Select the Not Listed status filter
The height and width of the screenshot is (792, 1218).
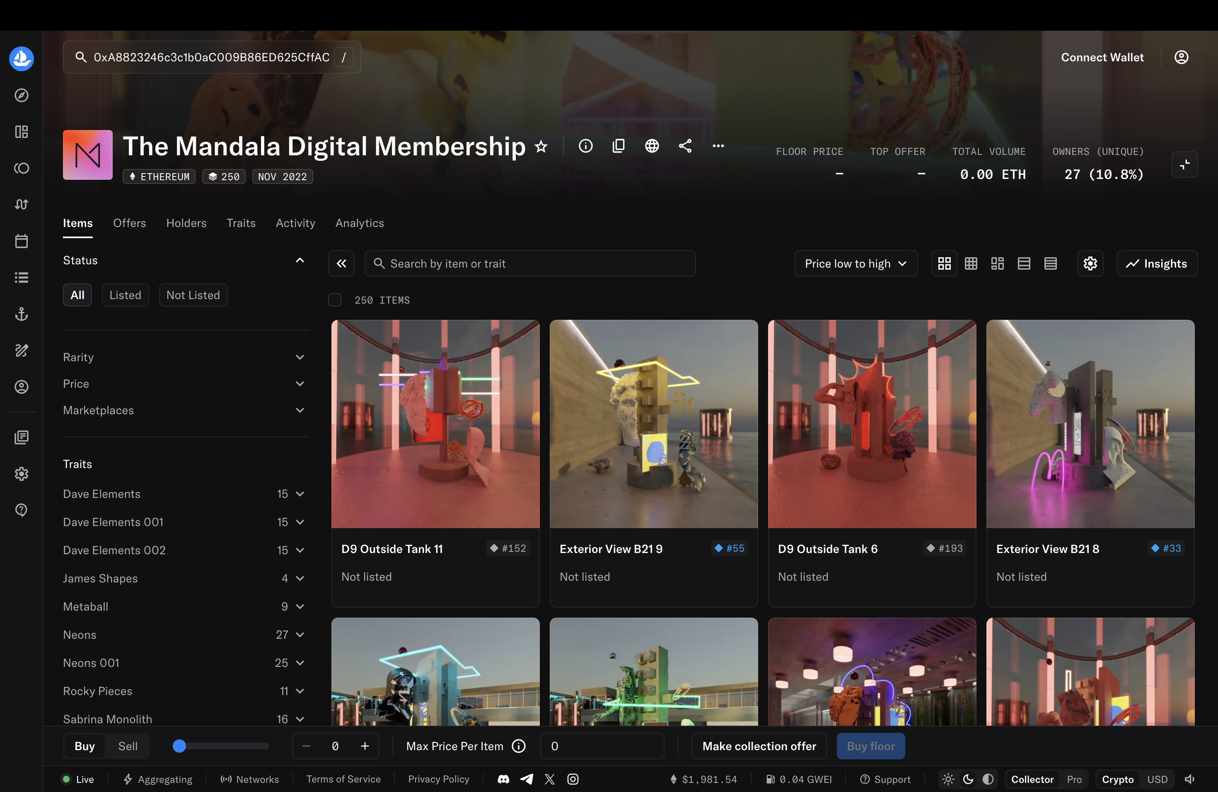[193, 295]
